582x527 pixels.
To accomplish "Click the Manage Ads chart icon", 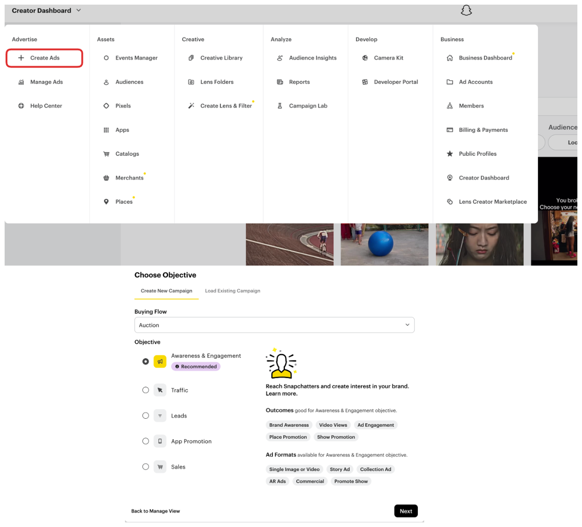I will 21,82.
